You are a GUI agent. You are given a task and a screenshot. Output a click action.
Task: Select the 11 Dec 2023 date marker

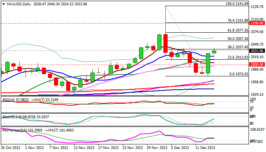206,148
